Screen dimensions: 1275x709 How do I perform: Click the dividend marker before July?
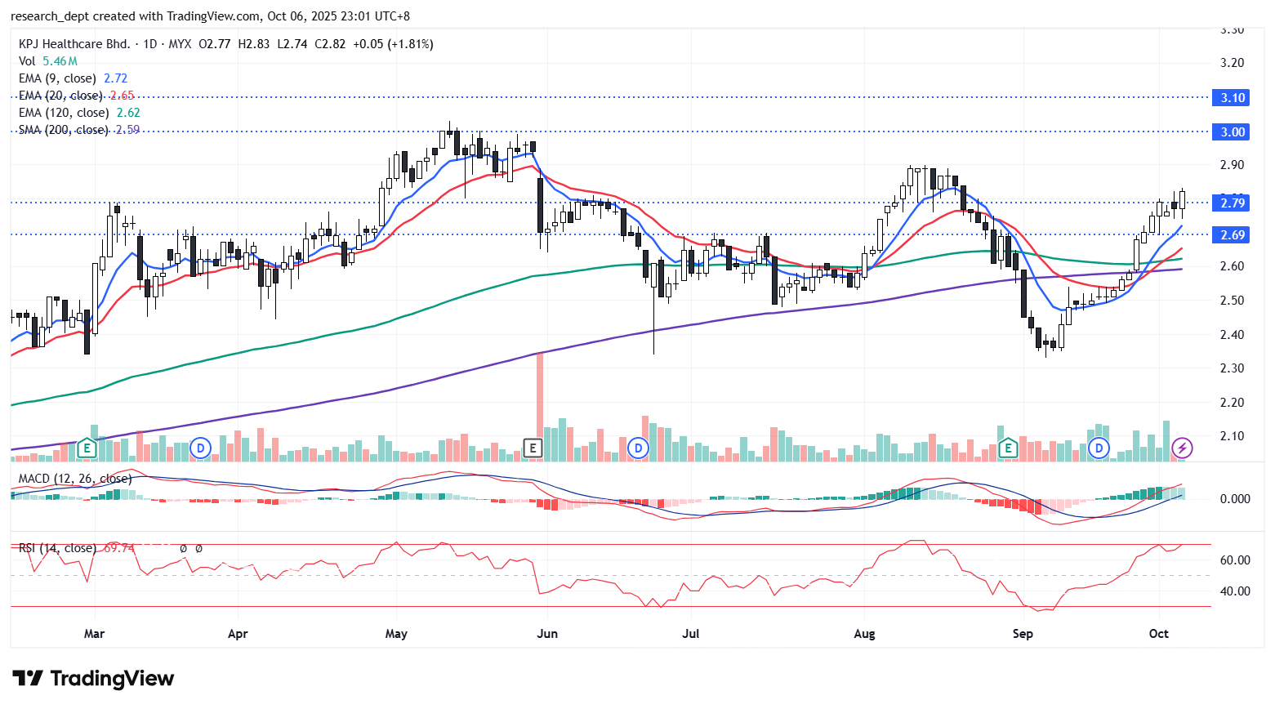point(638,448)
